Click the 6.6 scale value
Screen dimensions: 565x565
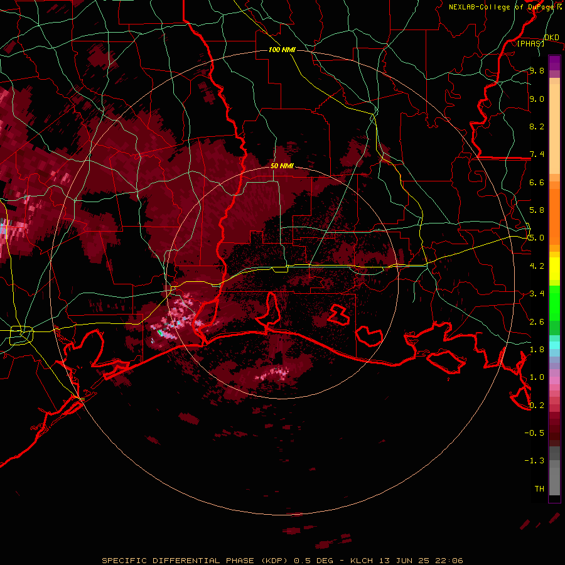537,182
